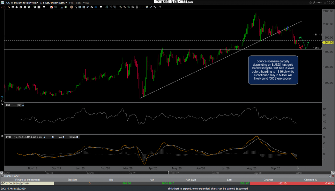Click the Bid Size column header

(72, 180)
